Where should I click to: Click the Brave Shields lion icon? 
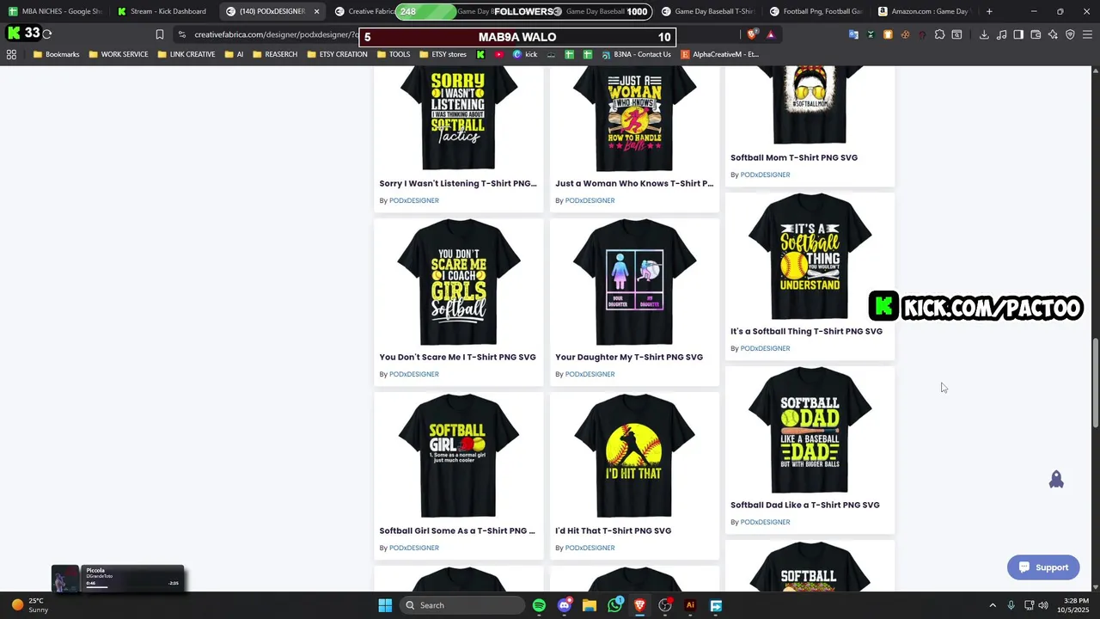coord(752,34)
